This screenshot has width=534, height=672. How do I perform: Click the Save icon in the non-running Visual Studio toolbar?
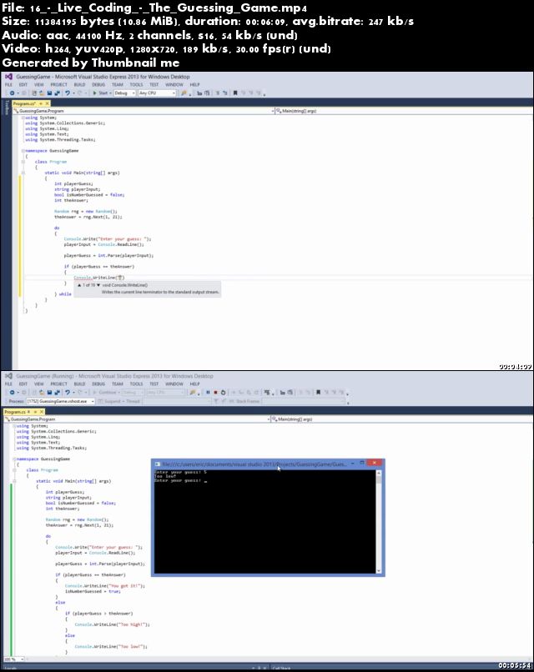49,93
